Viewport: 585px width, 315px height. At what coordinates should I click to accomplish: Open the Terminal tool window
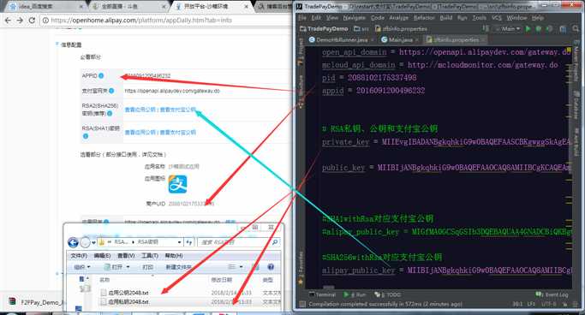(322, 294)
